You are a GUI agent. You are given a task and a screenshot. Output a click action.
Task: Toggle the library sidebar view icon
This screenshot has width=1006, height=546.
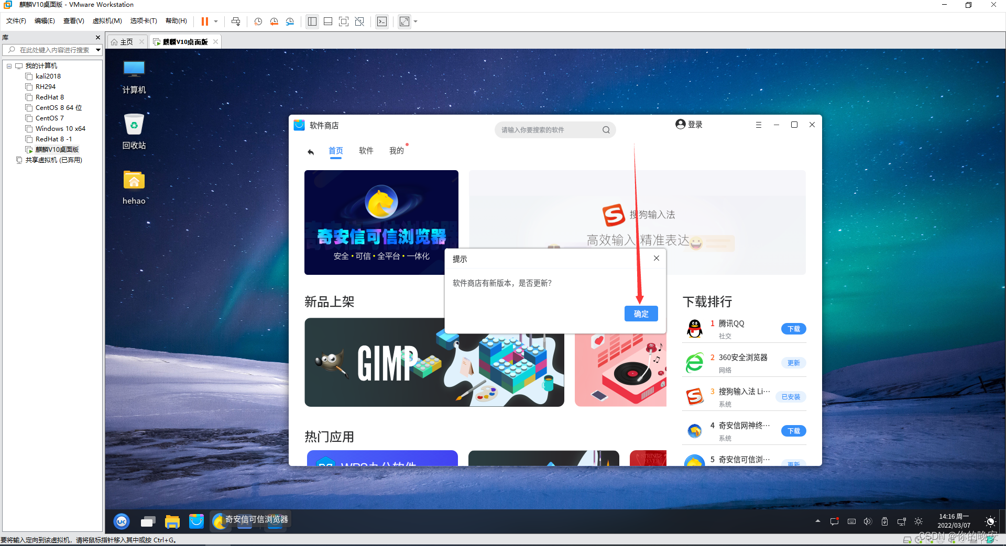pyautogui.click(x=312, y=21)
